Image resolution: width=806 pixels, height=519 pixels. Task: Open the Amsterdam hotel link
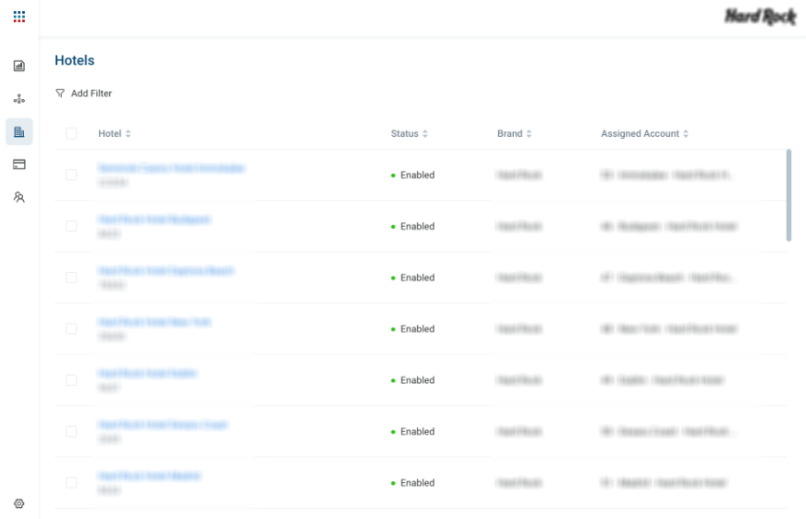tap(171, 168)
